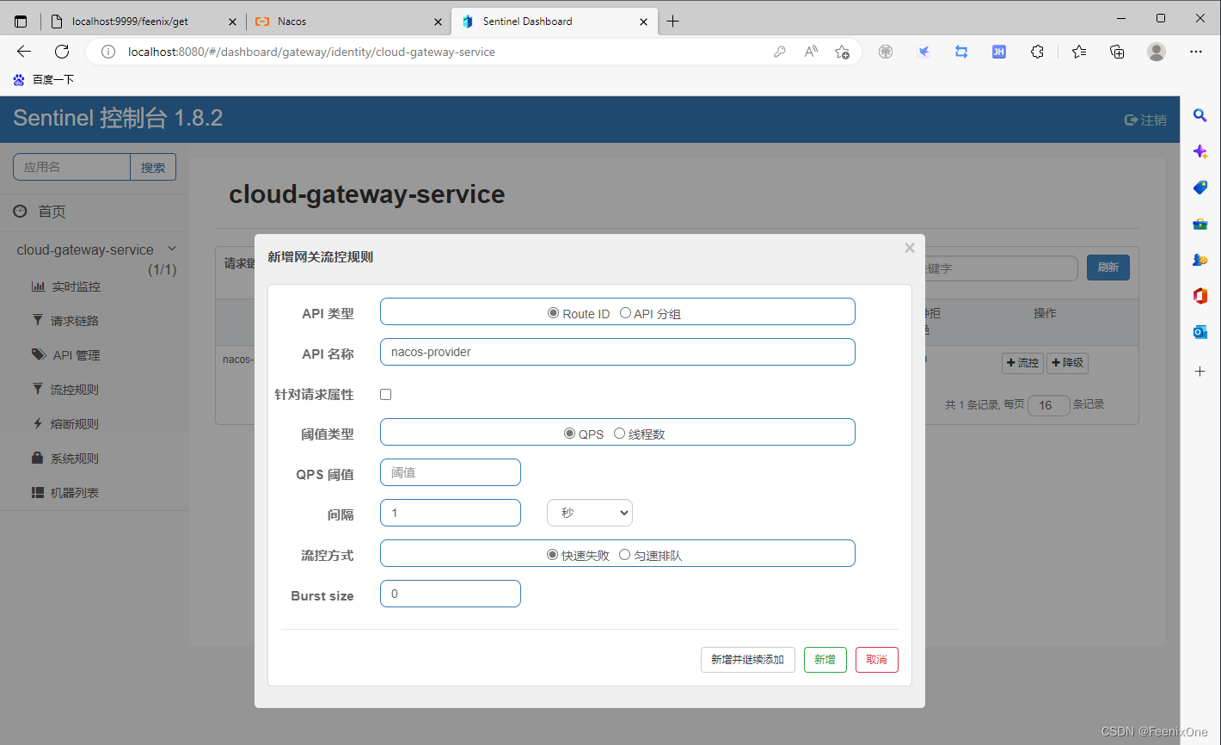Select the QPS threshold type radio

(x=569, y=434)
